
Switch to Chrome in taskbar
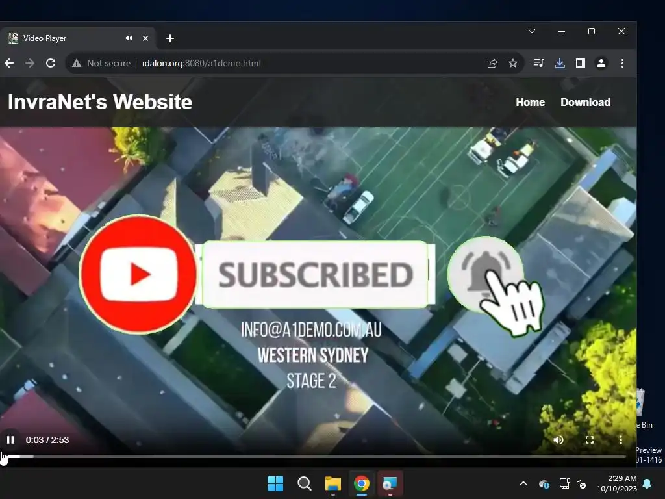tap(361, 483)
